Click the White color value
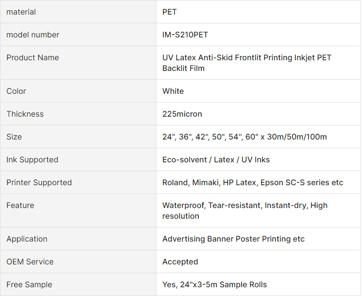 pyautogui.click(x=173, y=91)
